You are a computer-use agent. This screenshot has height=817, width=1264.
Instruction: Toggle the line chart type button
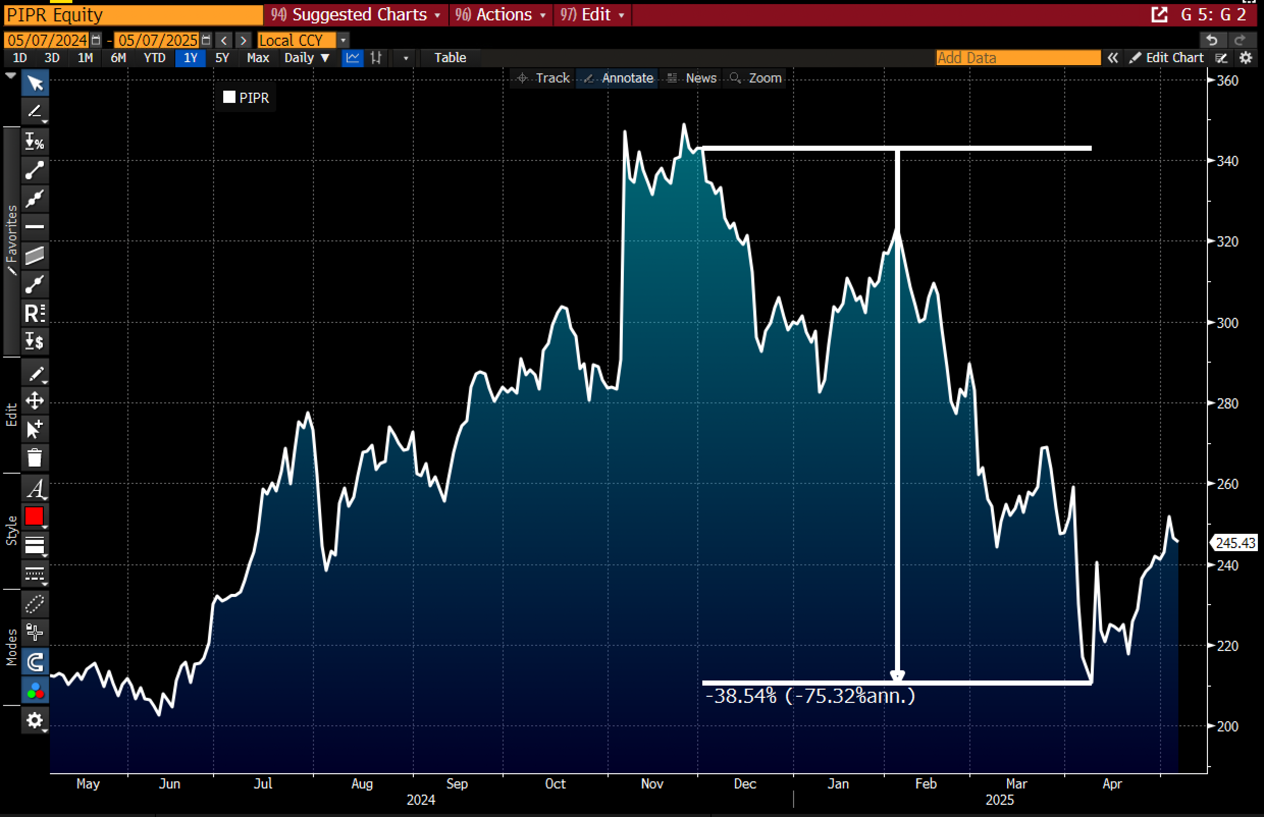[352, 58]
